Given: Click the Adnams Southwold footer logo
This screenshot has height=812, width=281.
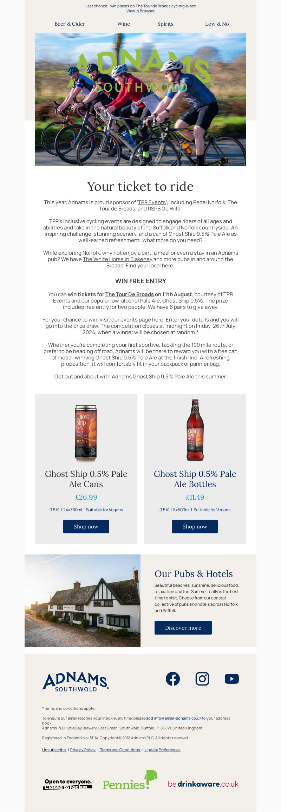Looking at the screenshot, I should tap(76, 682).
